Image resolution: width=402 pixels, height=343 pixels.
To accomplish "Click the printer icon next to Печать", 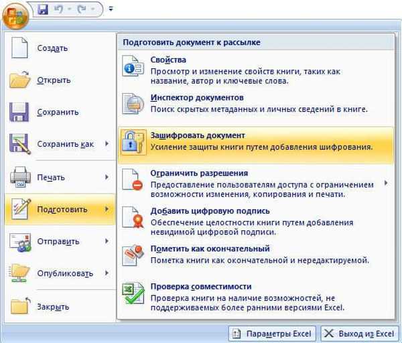I will click(20, 177).
